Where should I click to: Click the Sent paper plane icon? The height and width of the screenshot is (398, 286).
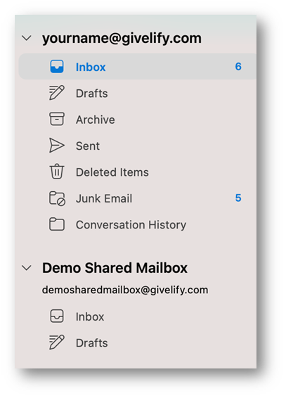point(57,146)
